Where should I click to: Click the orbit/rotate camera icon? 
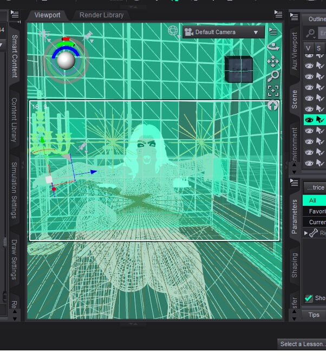(x=273, y=47)
